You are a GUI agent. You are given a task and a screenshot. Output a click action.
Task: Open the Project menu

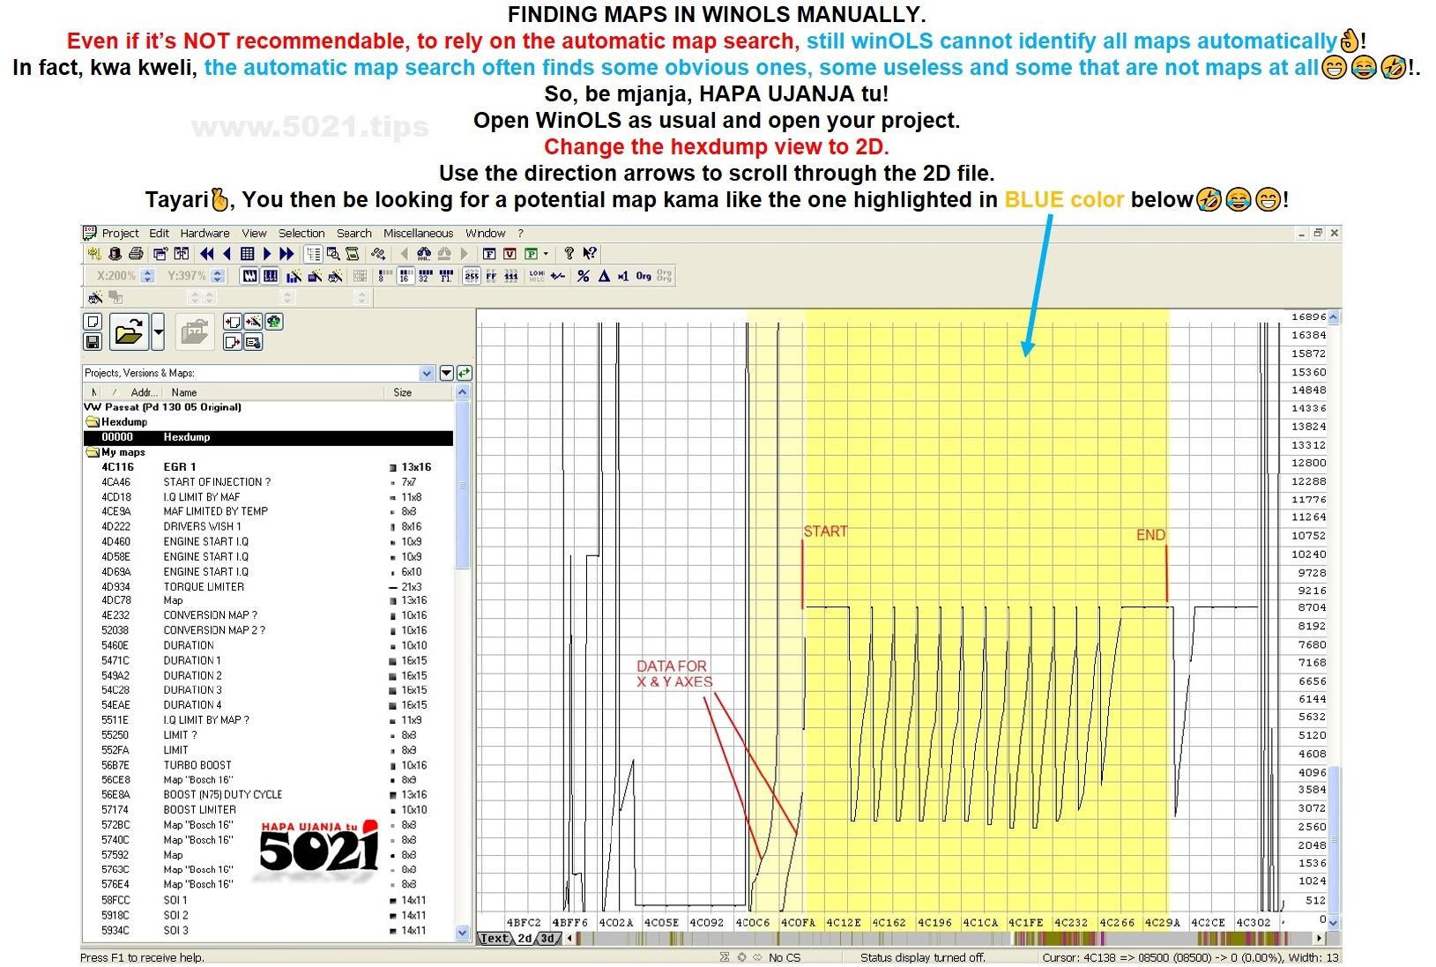tap(120, 234)
